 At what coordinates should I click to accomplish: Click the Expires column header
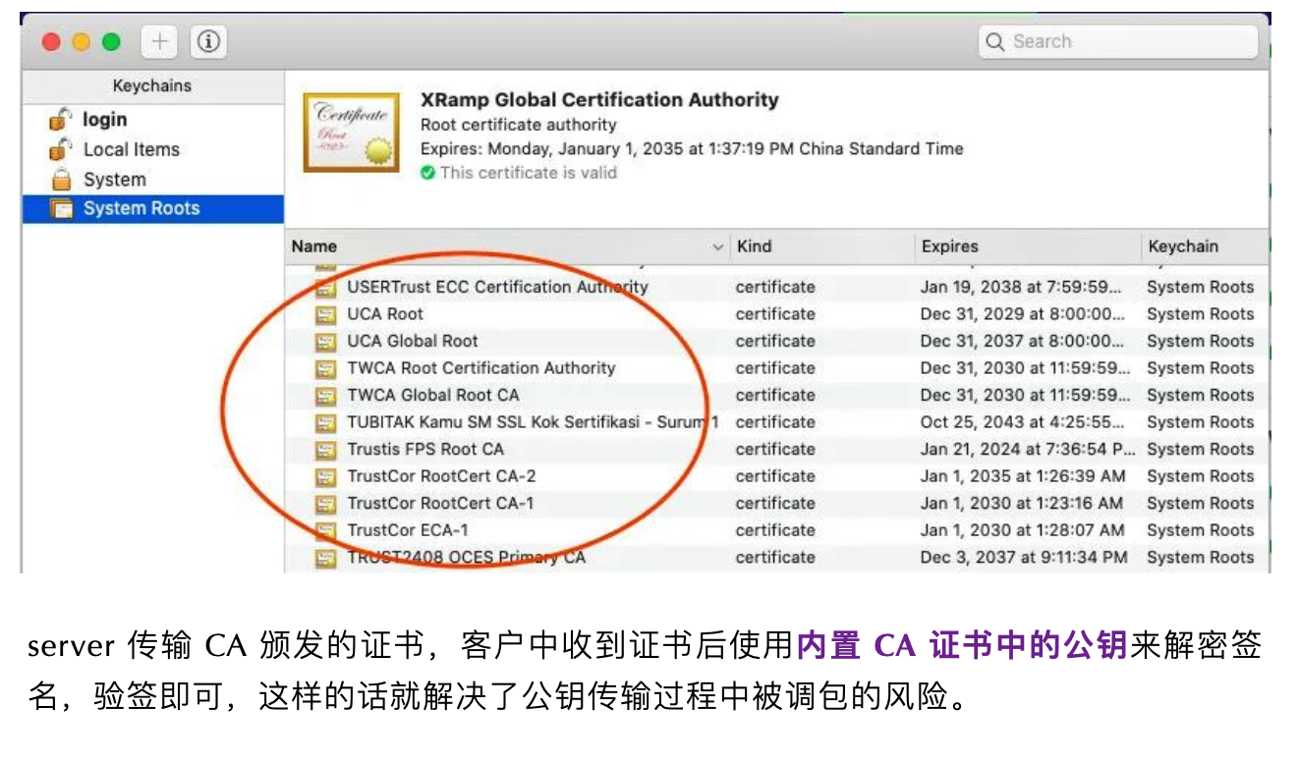coord(1028,246)
